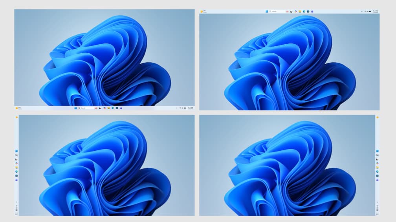The height and width of the screenshot is (222, 396).
Task: Launch Microsoft Edge from the bottom taskbar
Action: [x=113, y=108]
